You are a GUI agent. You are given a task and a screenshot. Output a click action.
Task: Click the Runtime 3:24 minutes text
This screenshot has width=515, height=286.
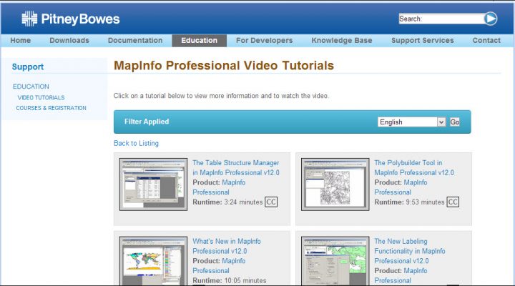point(227,202)
